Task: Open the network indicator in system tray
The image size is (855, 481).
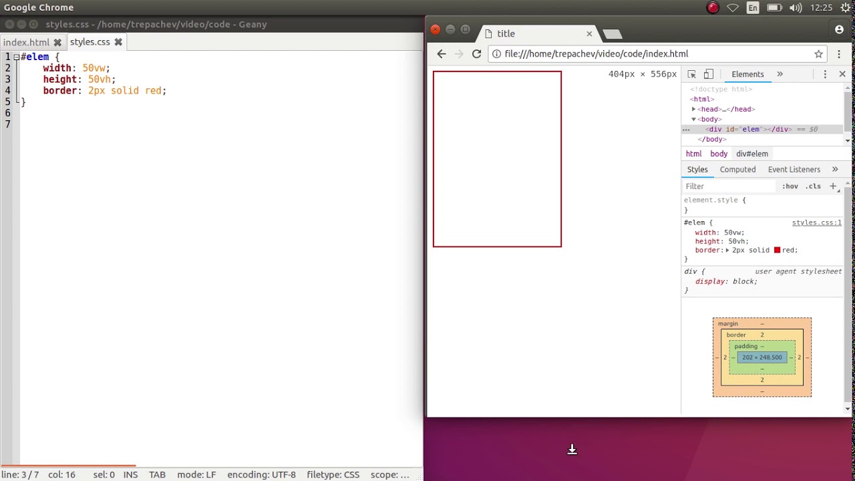Action: [x=733, y=8]
